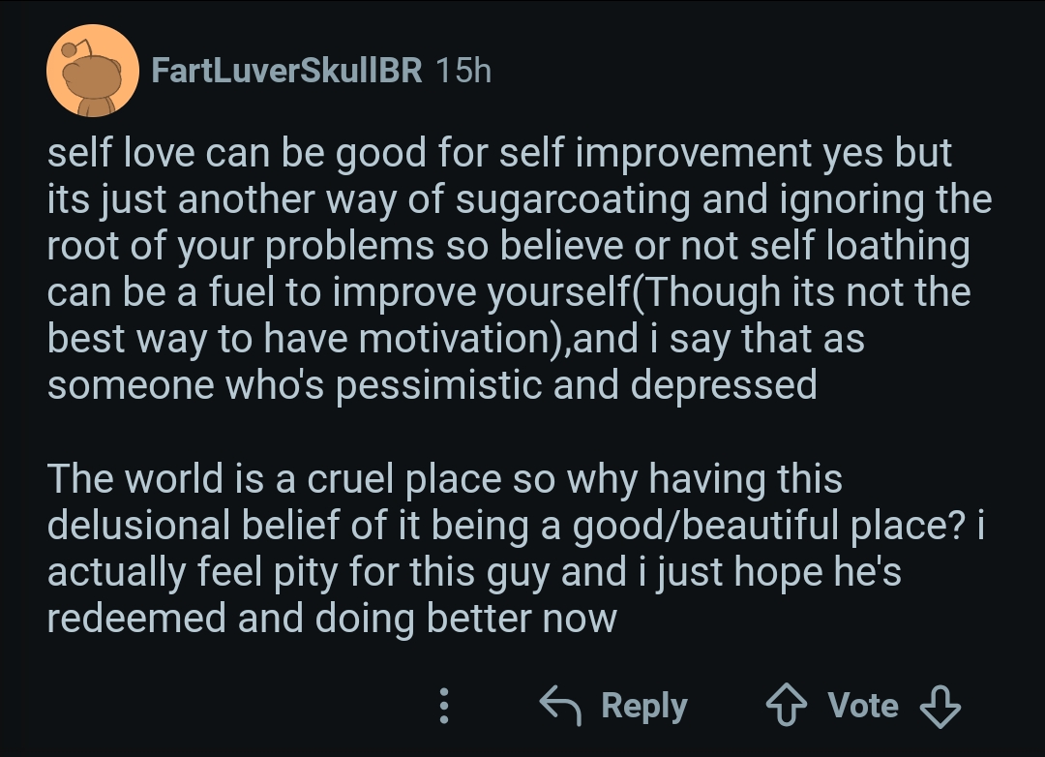Downvote the comment with the down arrow
Viewport: 1045px width, 757px height.
coord(940,706)
